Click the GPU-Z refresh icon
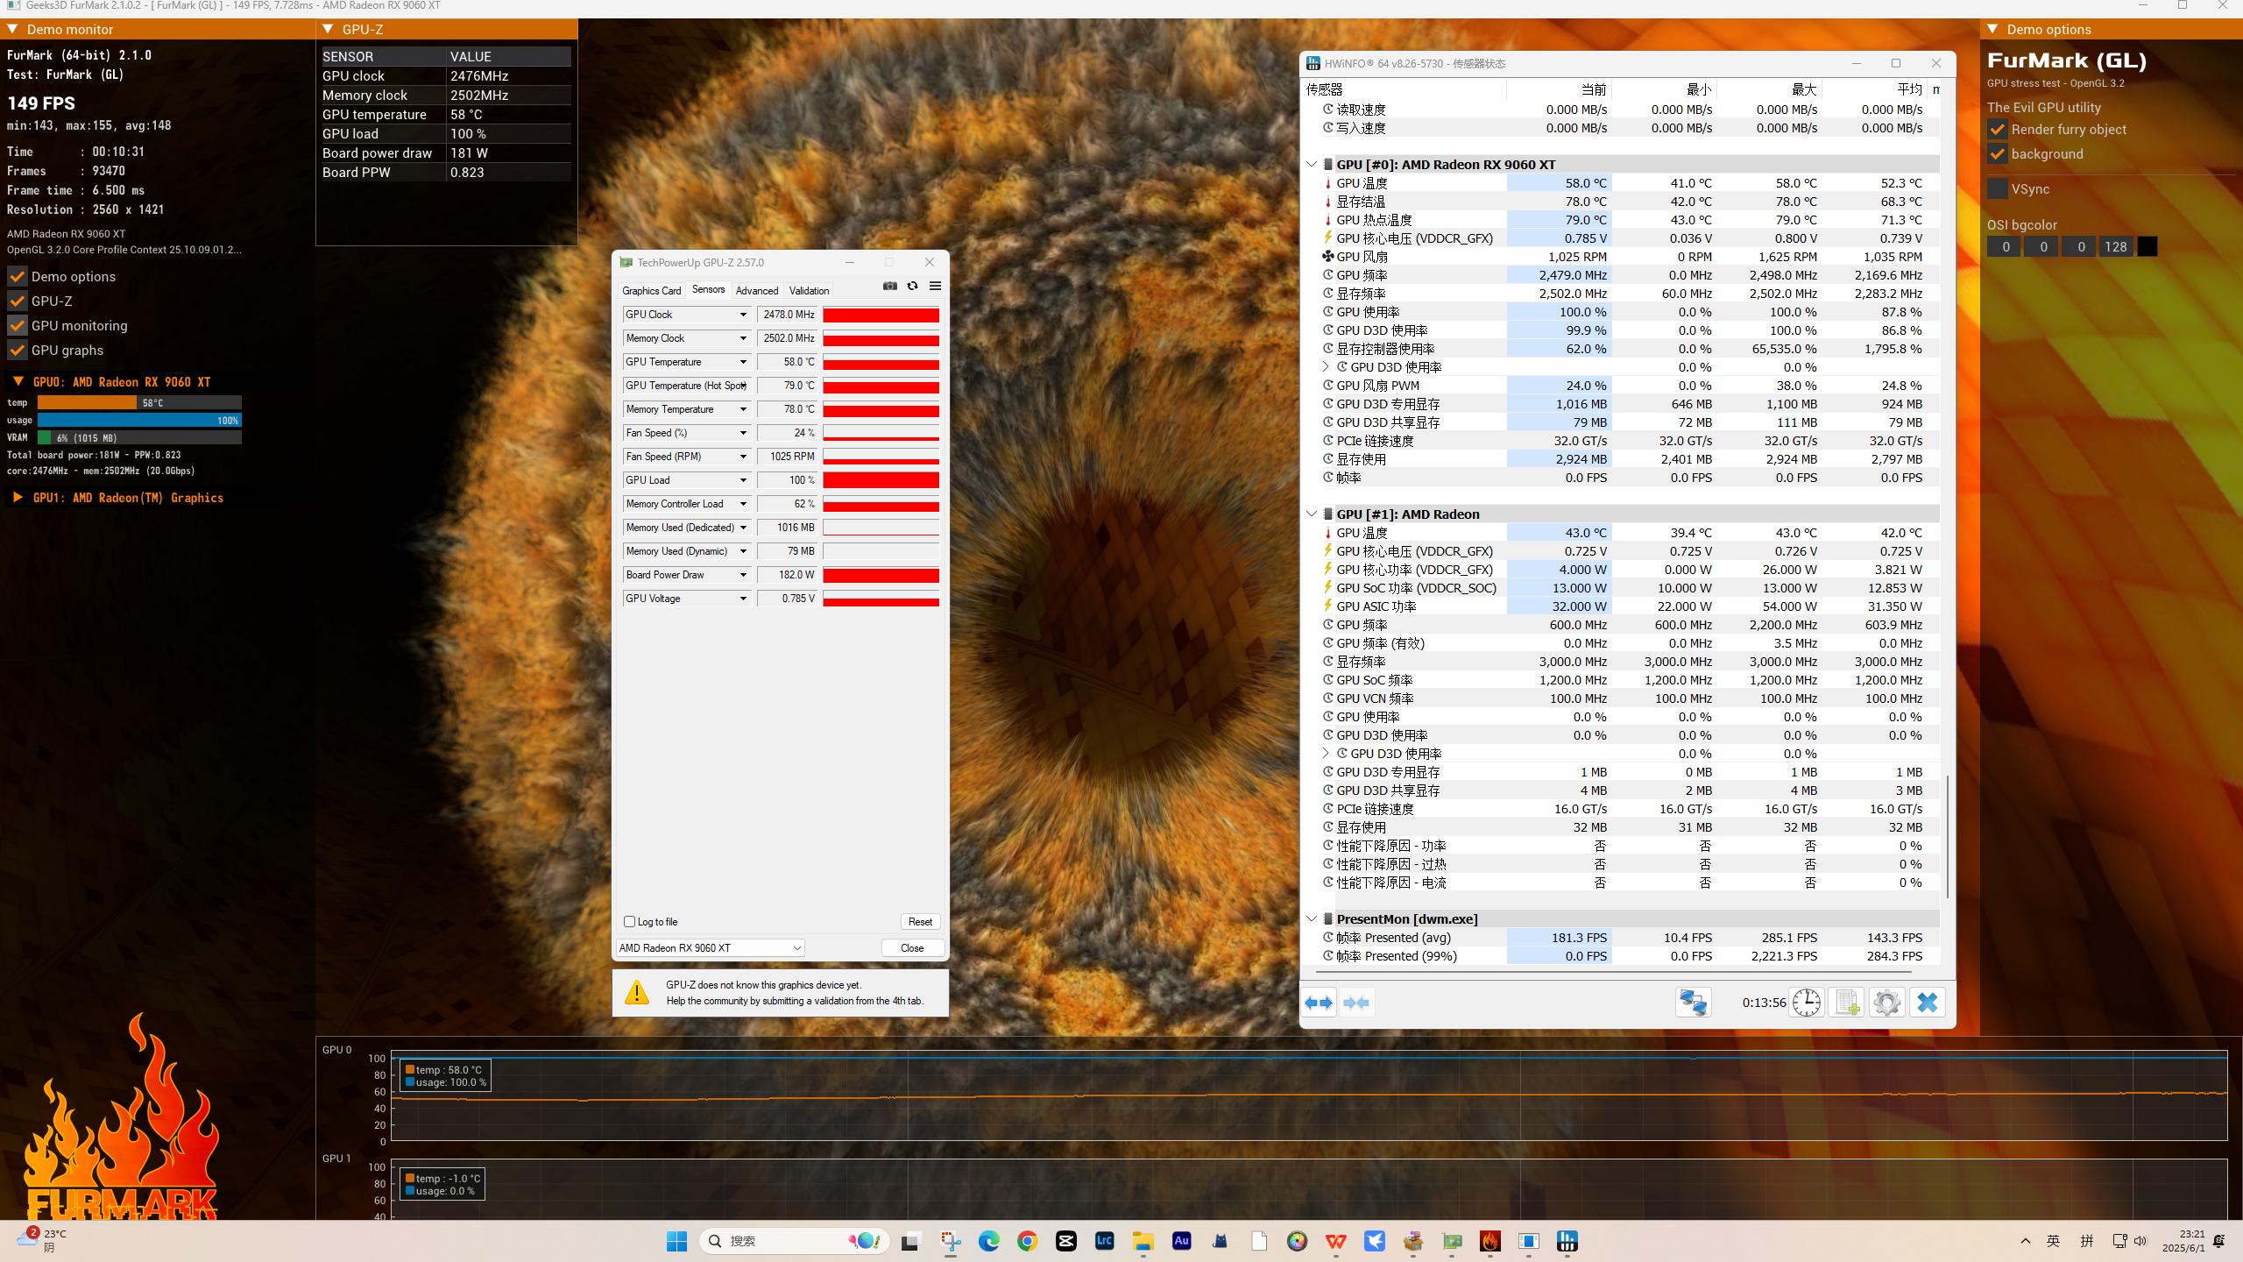This screenshot has width=2243, height=1262. [912, 287]
